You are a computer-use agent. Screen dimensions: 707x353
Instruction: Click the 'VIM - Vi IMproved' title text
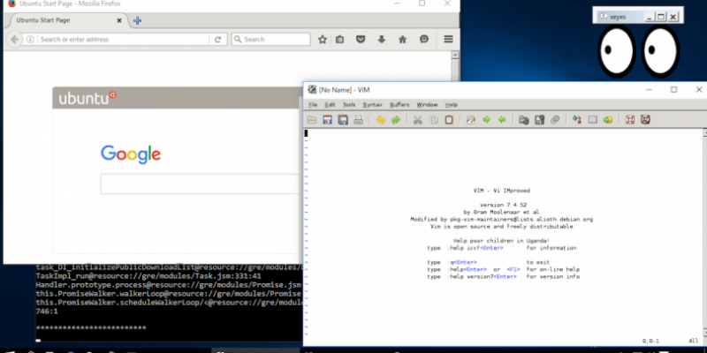(501, 191)
